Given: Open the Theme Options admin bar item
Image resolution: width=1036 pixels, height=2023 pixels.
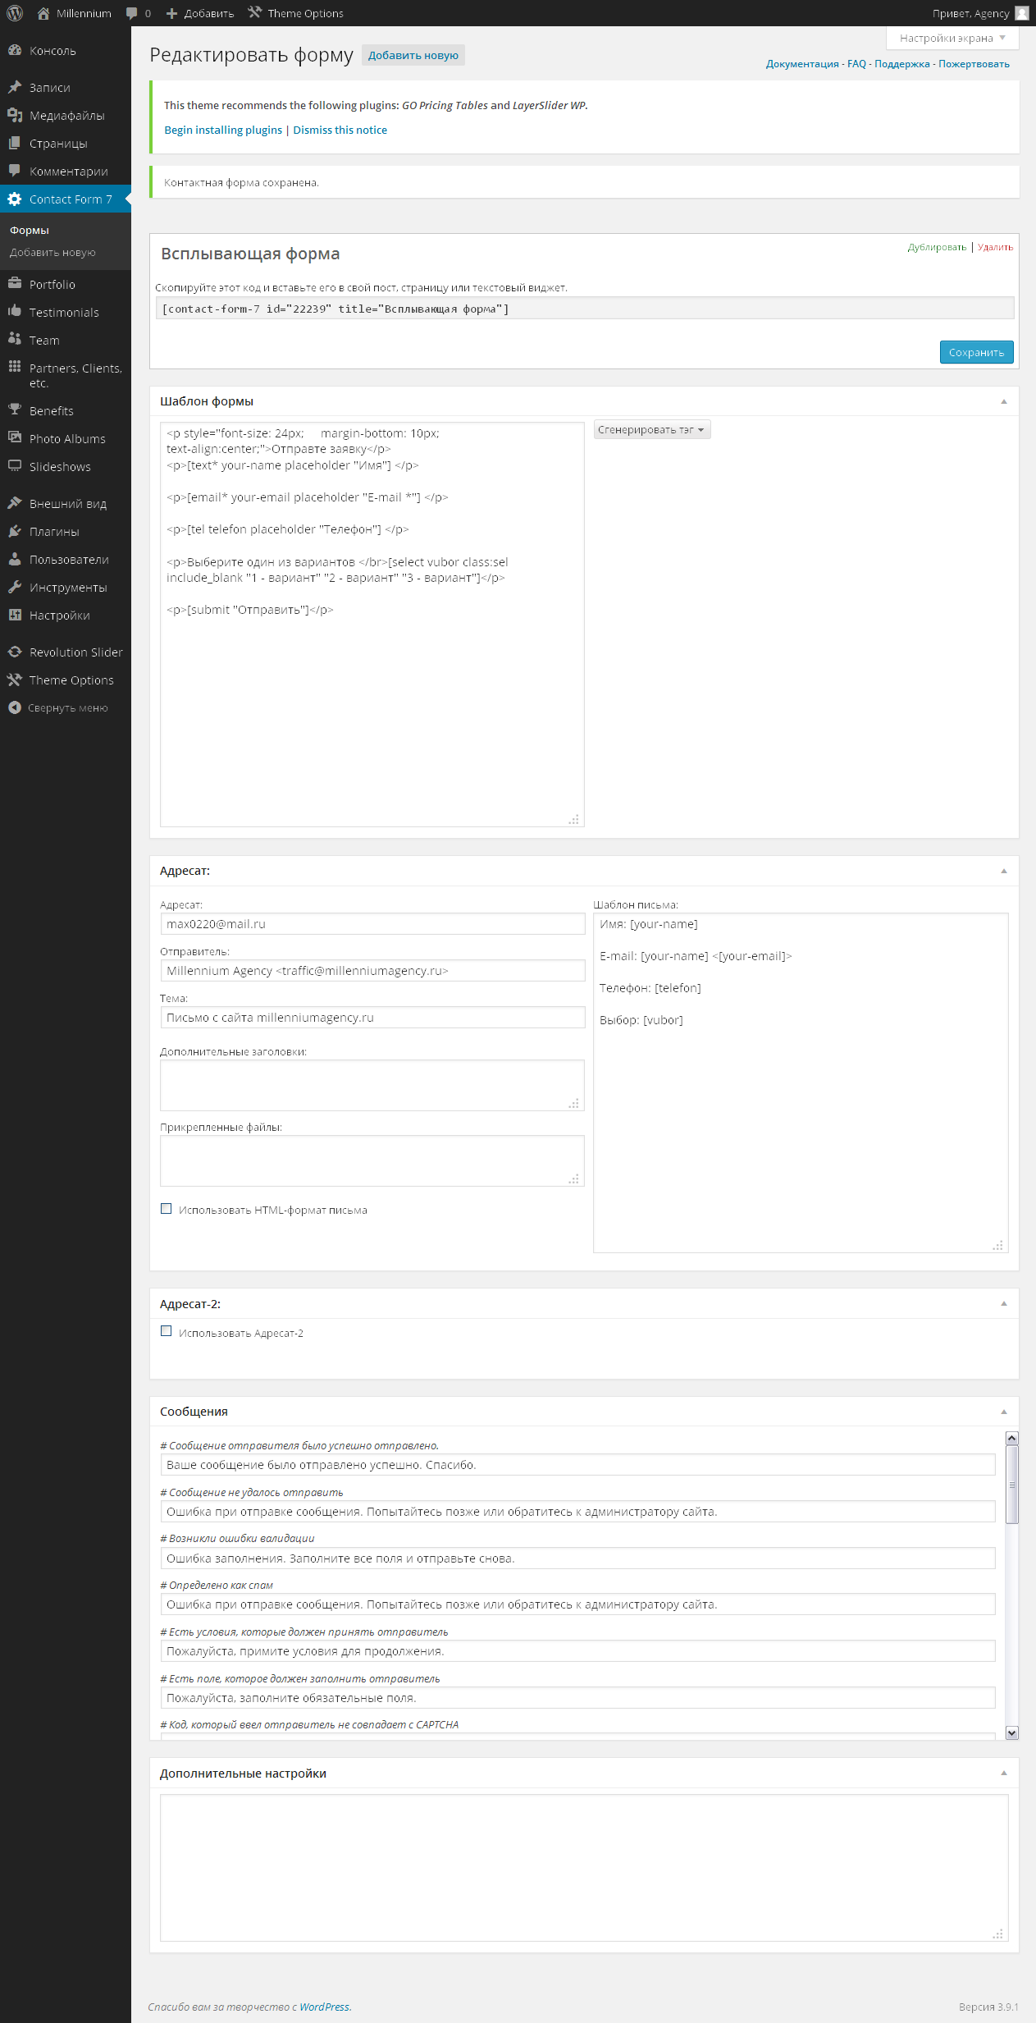Looking at the screenshot, I should (296, 13).
